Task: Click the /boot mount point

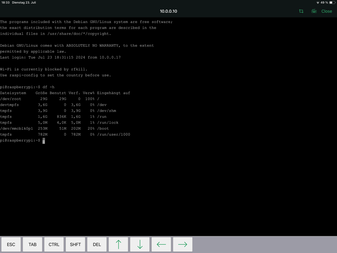Action: tap(103, 128)
